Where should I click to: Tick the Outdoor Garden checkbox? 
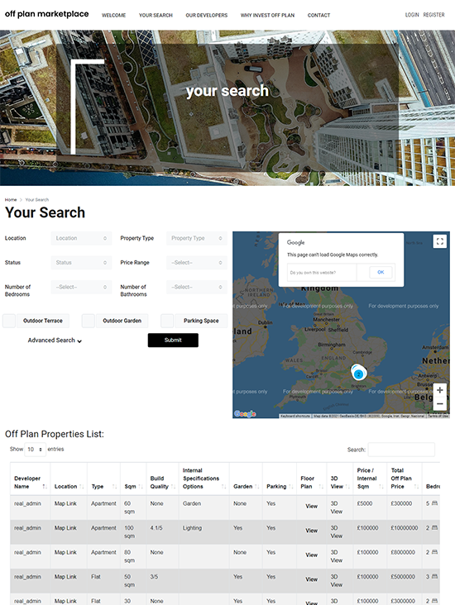pyautogui.click(x=89, y=321)
